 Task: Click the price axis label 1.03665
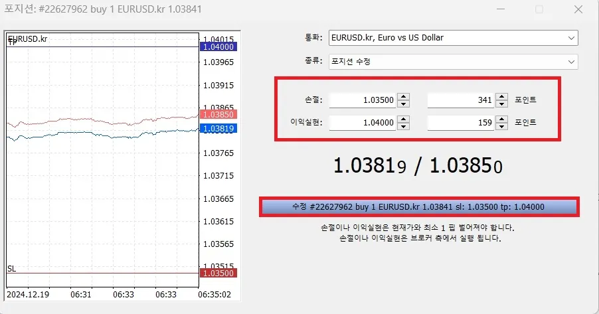click(x=218, y=199)
